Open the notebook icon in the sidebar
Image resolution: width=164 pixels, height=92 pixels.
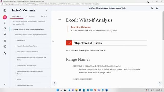5,41
